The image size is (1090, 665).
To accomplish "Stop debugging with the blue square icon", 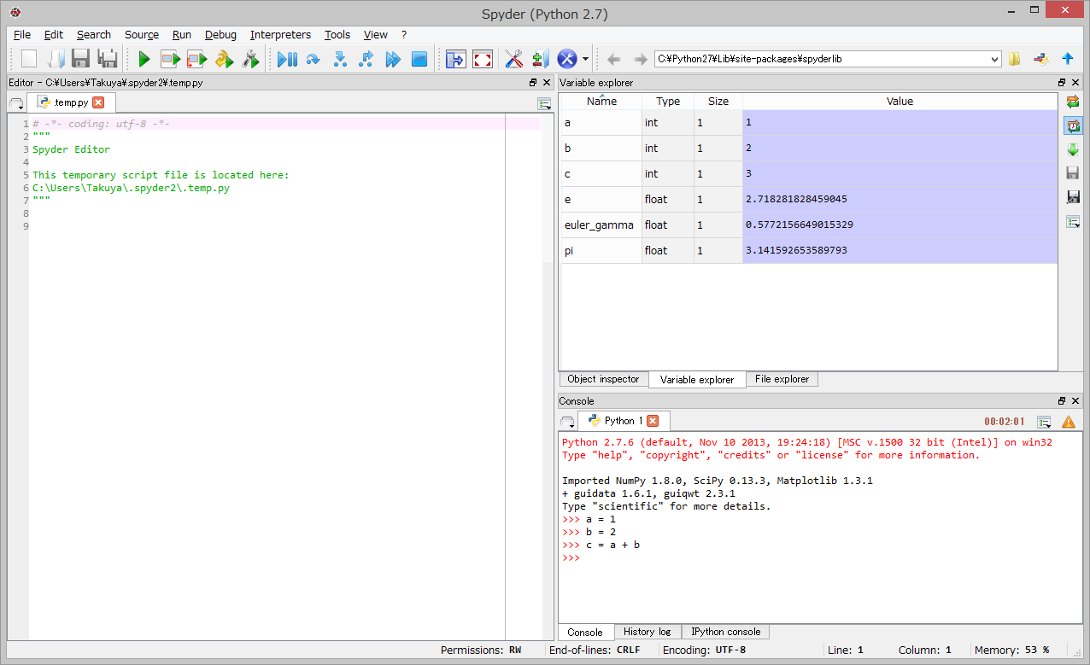I will pyautogui.click(x=419, y=59).
